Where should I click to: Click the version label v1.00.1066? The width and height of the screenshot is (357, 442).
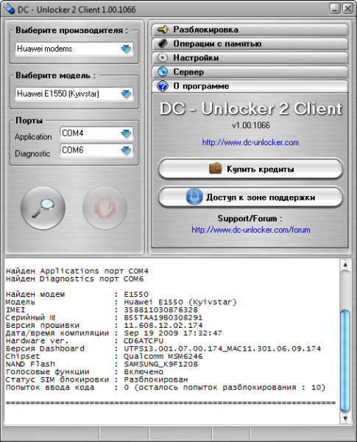coord(251,125)
